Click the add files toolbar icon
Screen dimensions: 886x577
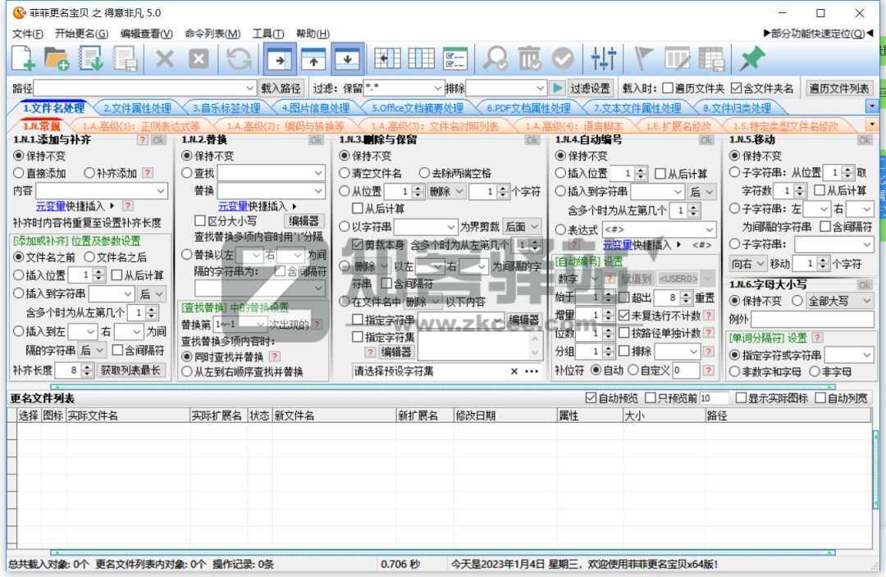(21, 59)
